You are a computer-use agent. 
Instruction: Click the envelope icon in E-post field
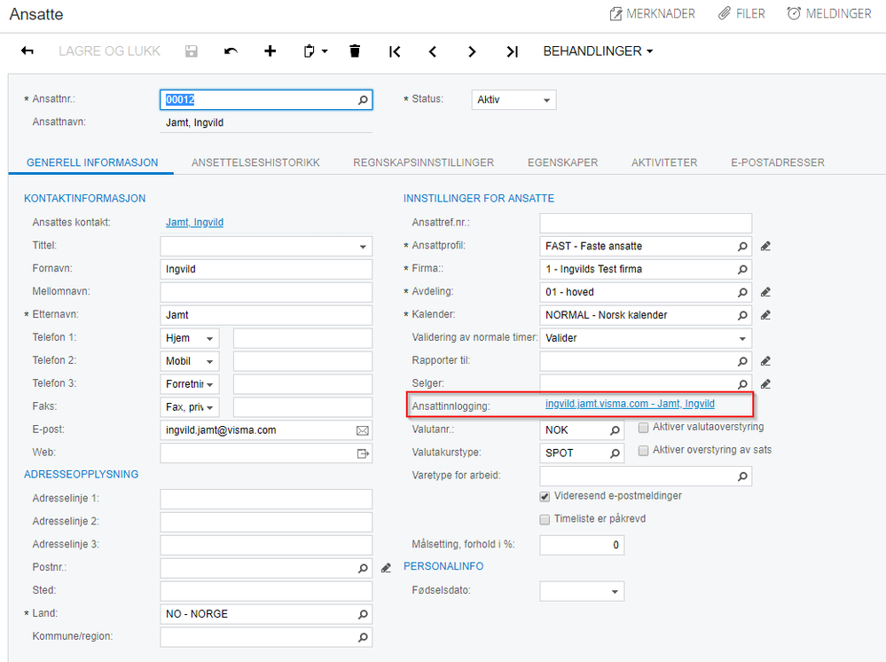(x=362, y=430)
